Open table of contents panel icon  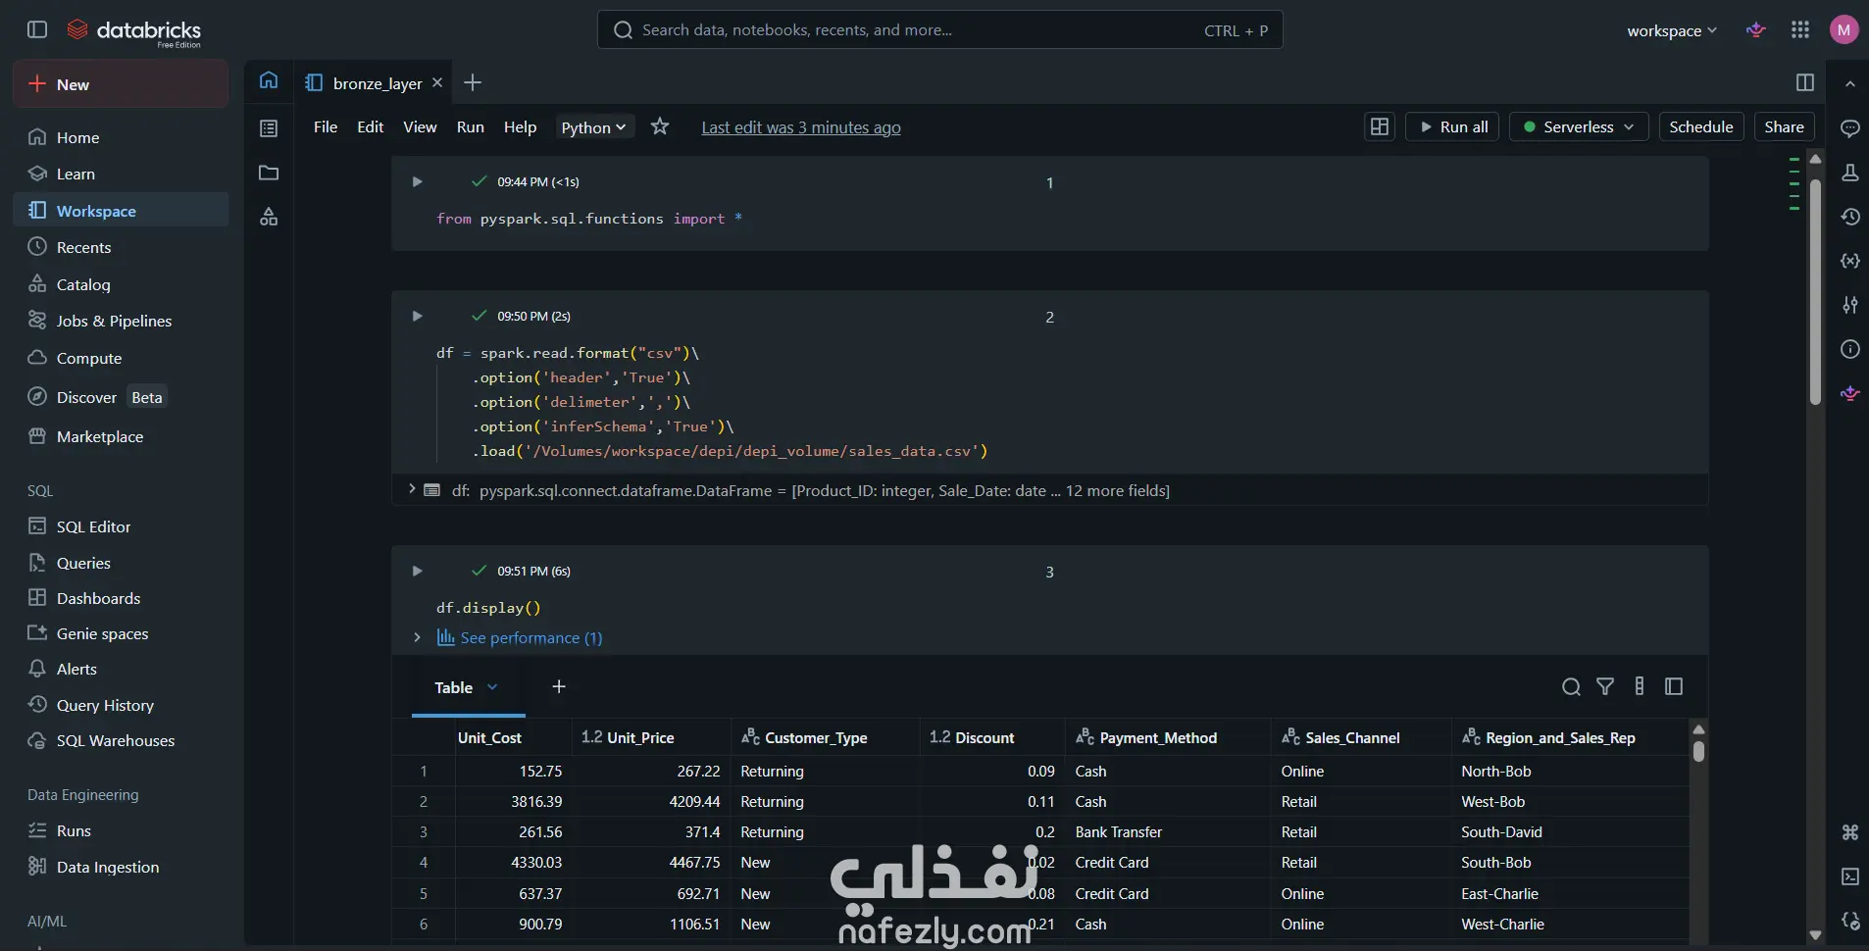point(269,128)
